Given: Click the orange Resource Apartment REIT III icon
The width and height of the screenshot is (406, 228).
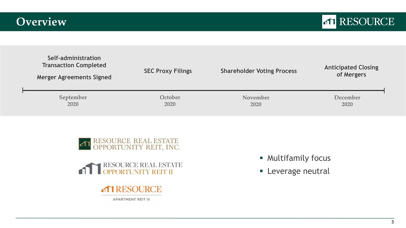Looking at the screenshot, I should [x=107, y=189].
